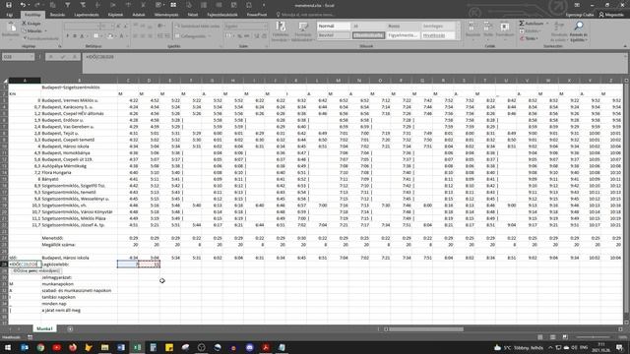Apply the Rossz cell style

click(x=403, y=27)
